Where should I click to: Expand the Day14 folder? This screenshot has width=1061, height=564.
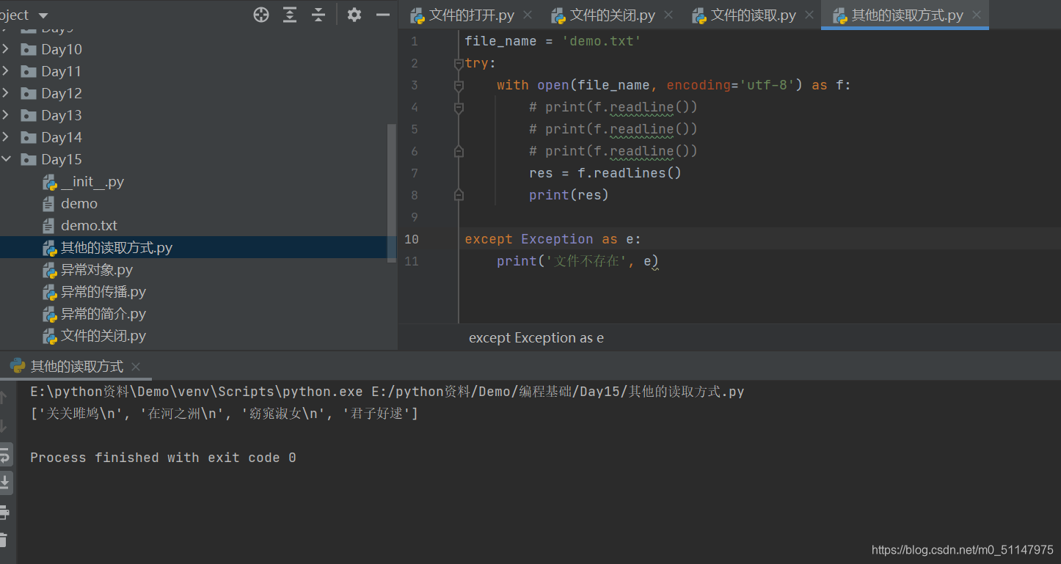coord(6,137)
